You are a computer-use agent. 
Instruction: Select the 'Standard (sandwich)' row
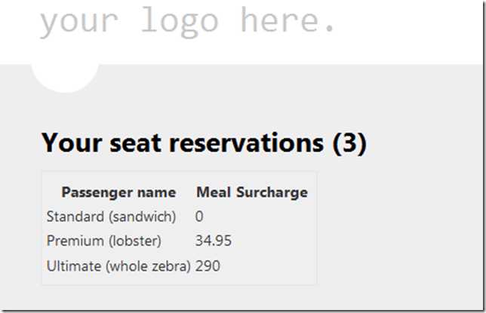(x=179, y=216)
